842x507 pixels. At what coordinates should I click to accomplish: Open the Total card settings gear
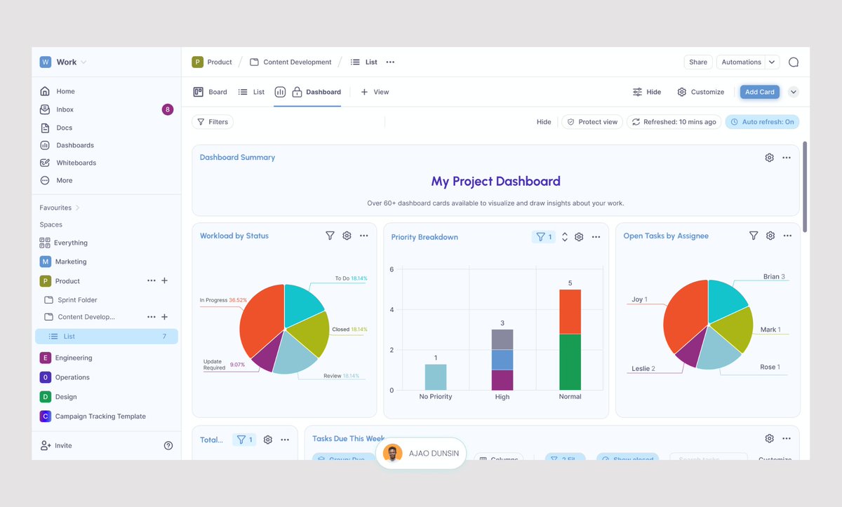[x=268, y=440]
